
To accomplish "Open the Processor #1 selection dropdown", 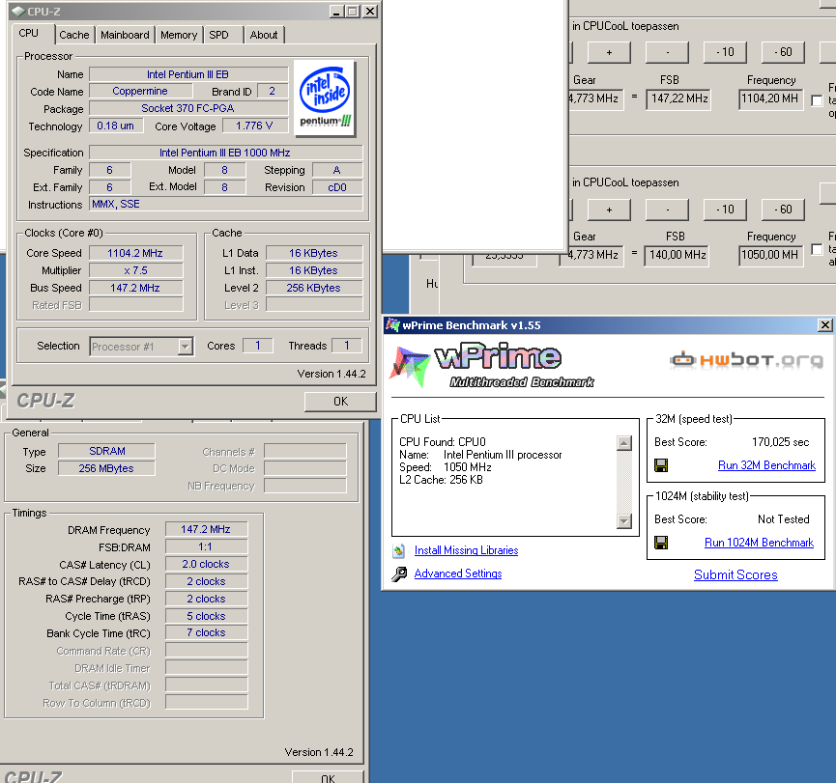I will pyautogui.click(x=185, y=347).
